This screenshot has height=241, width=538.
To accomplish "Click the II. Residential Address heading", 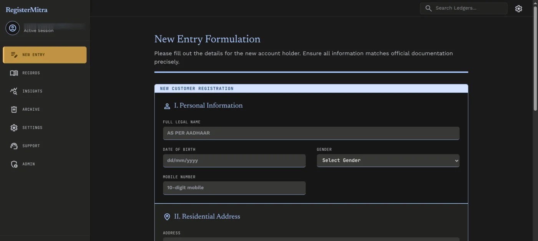I will tap(207, 216).
